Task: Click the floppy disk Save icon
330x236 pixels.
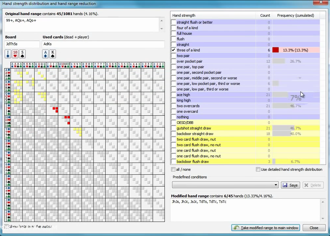Action: coord(285,185)
